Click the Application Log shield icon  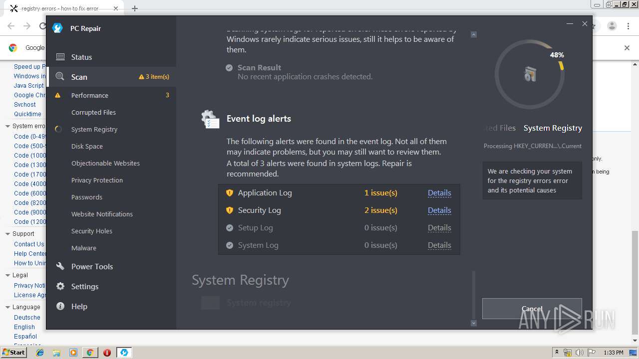coord(230,193)
